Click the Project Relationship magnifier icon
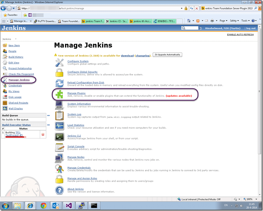 click(x=5, y=68)
